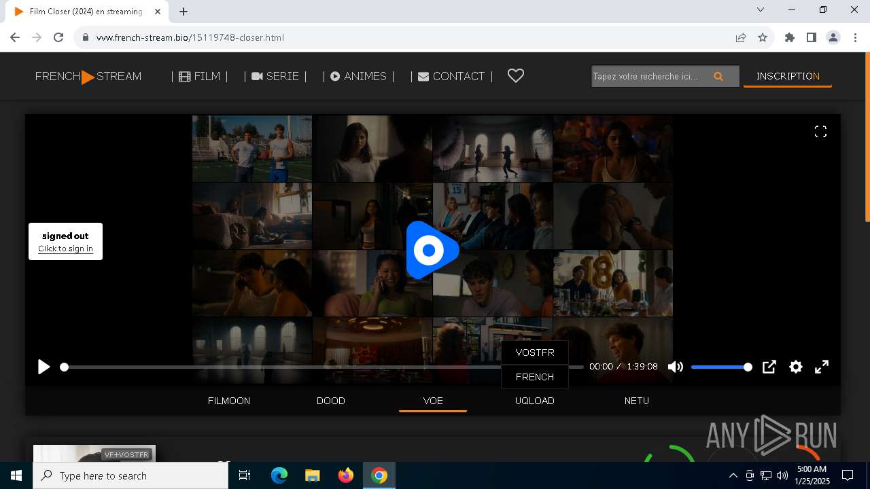Open the SERIE menu
Screen dimensions: 870x489
275,77
